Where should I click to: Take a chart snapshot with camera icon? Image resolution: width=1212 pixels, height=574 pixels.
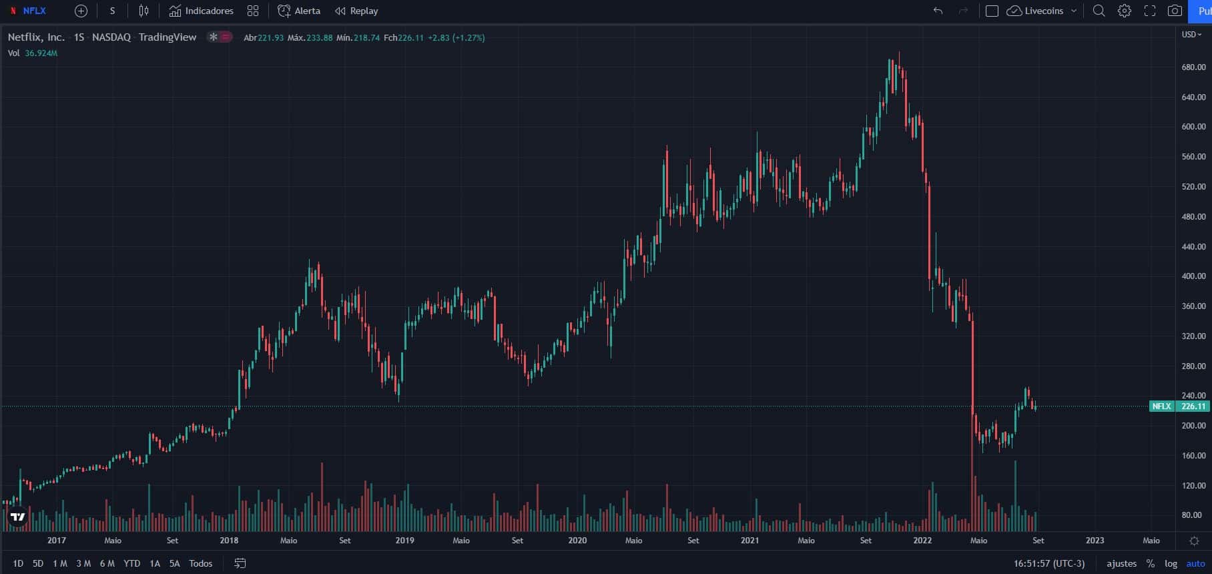click(x=1175, y=11)
